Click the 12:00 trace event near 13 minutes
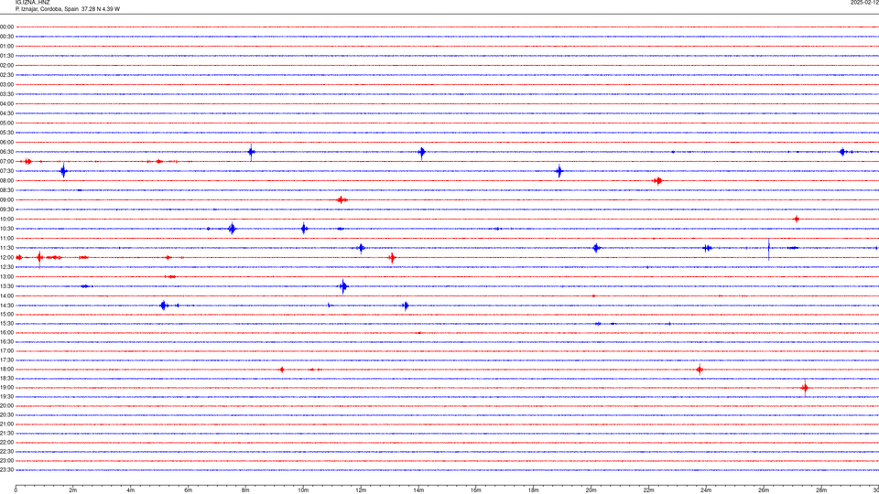The height and width of the screenshot is (494, 879). tap(393, 258)
